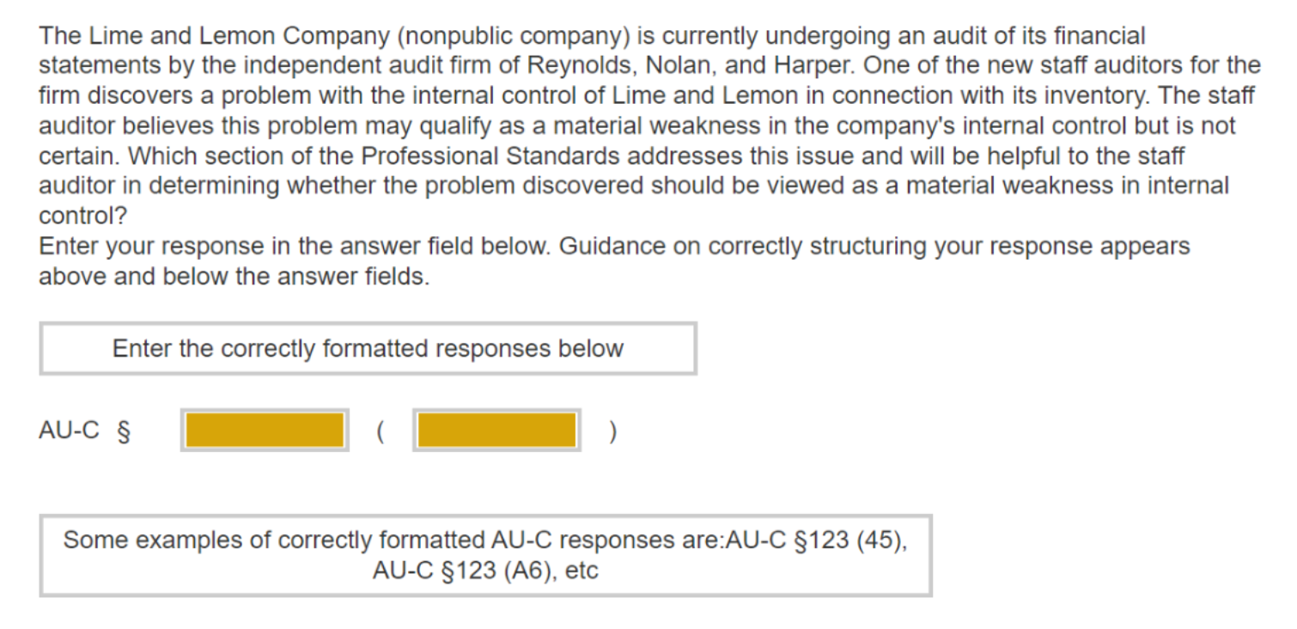
Task: Click the closing parenthesis symbol
Action: [612, 430]
